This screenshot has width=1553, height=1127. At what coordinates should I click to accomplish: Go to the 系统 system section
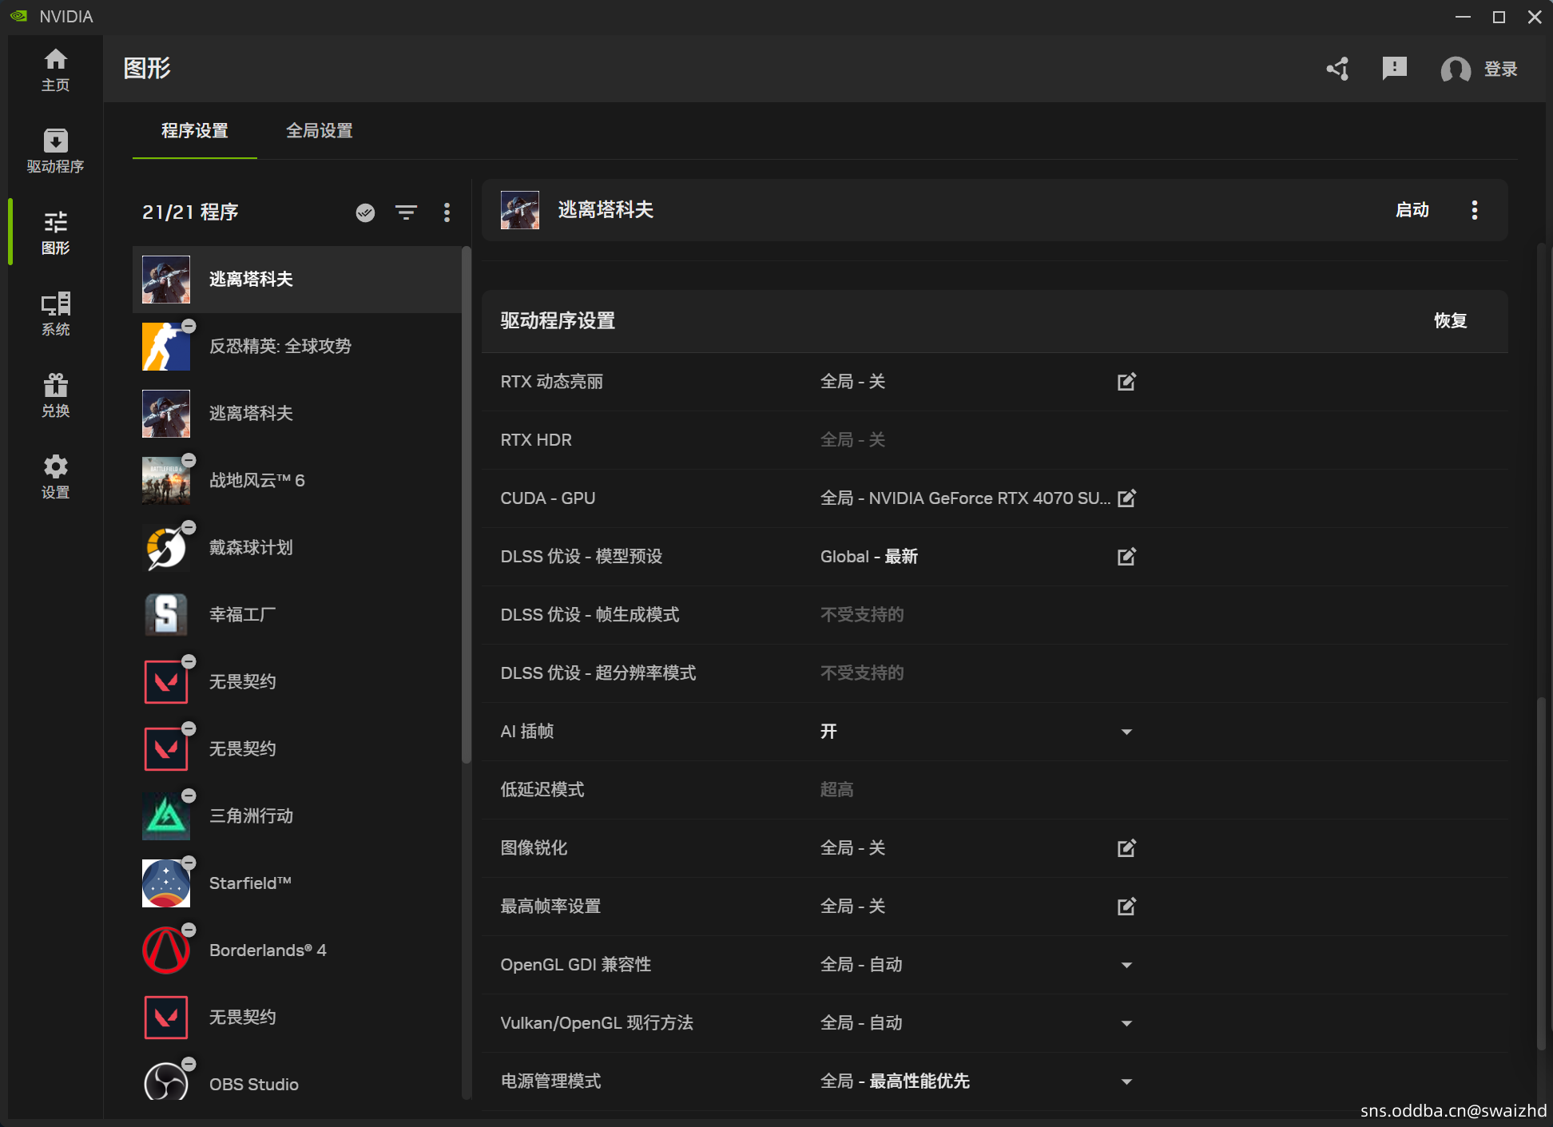55,313
